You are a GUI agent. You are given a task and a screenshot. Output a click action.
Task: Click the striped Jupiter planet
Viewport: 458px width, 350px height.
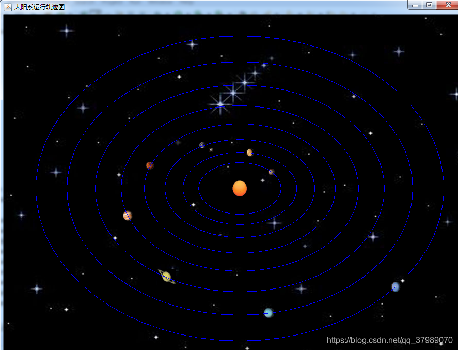tap(128, 216)
